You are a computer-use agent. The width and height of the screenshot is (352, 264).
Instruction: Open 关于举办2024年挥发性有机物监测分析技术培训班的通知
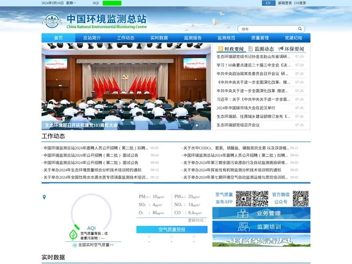pyautogui.click(x=232, y=170)
